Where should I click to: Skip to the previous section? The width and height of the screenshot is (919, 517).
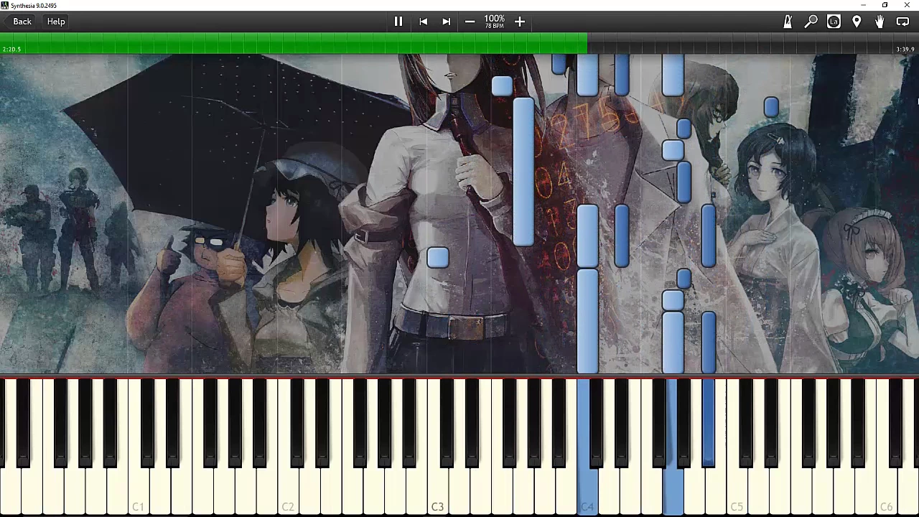click(424, 22)
